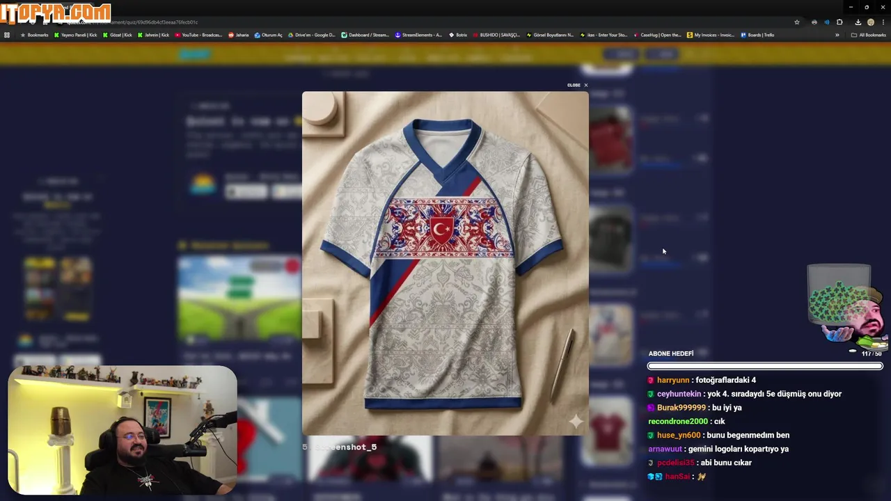Open the 'All Bookmarks' folder
891x501 pixels.
point(869,35)
